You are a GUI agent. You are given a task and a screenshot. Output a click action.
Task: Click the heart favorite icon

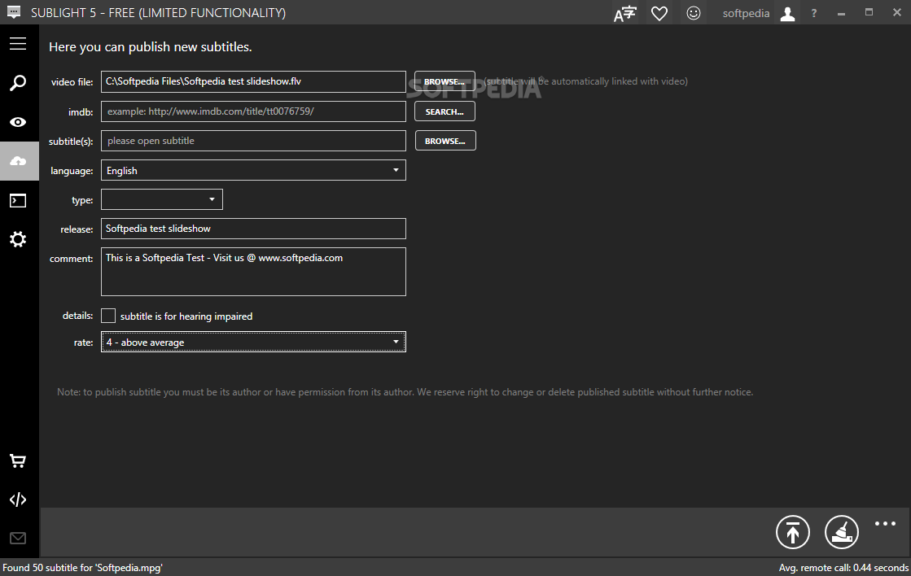click(x=659, y=13)
